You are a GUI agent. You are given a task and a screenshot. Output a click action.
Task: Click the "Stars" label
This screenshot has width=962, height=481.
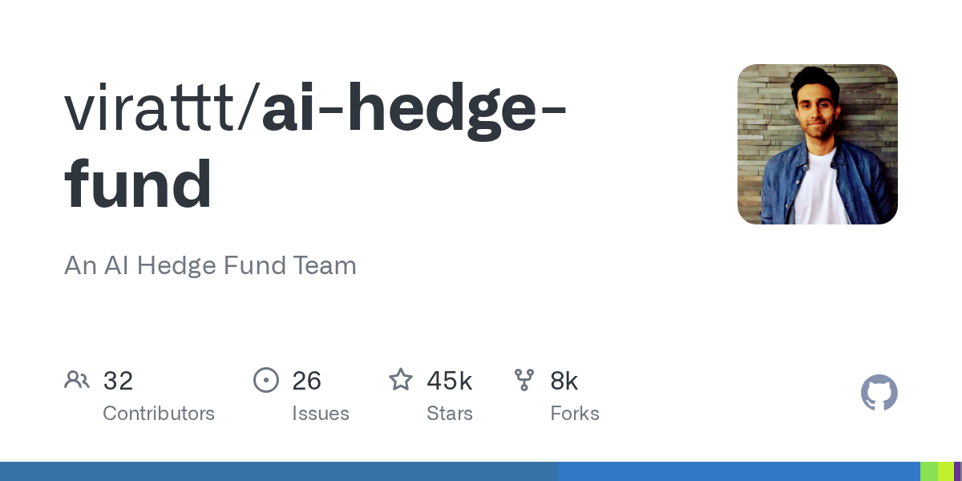tap(450, 414)
